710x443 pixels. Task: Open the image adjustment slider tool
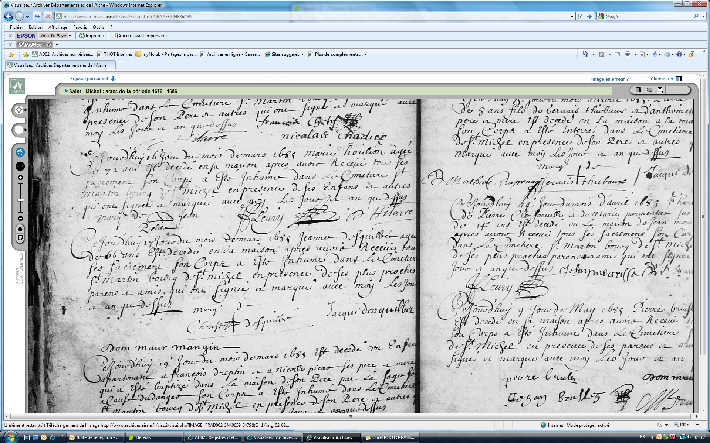click(x=19, y=130)
